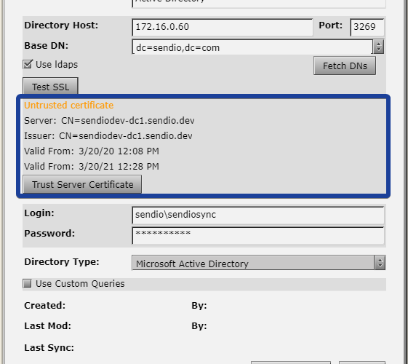Image resolution: width=408 pixels, height=364 pixels.
Task: Click the Issuer CN certificate line
Action: tap(108, 136)
